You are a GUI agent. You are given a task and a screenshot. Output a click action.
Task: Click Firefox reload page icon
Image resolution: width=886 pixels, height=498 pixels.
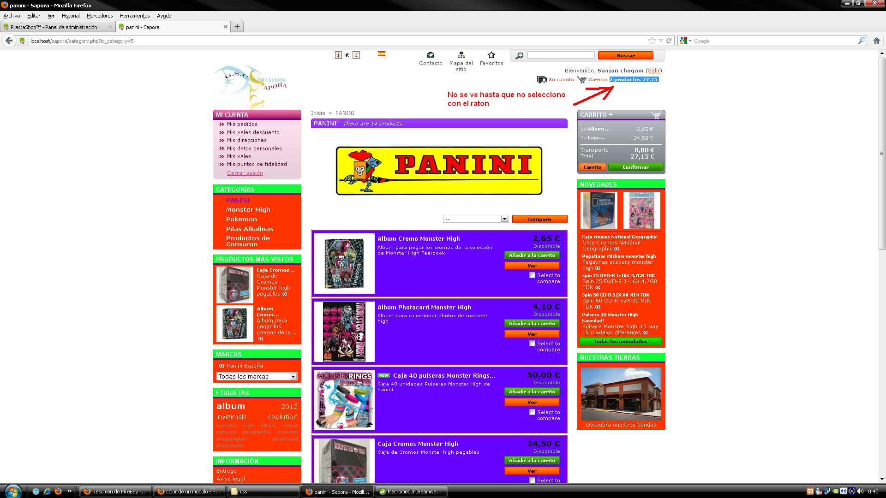point(669,41)
